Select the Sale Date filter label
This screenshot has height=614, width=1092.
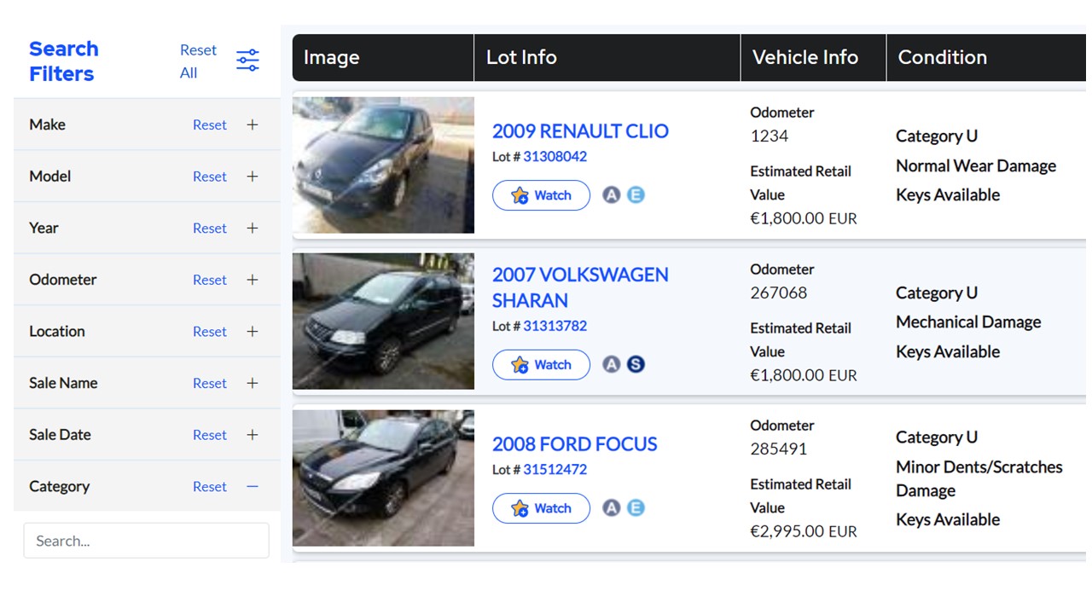point(60,435)
